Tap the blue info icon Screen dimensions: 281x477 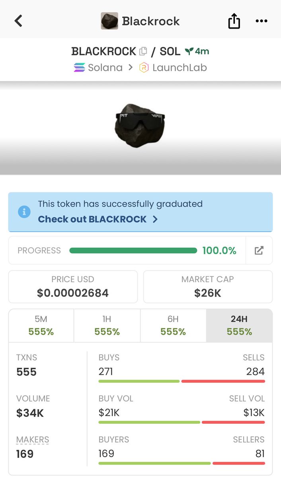point(24,211)
